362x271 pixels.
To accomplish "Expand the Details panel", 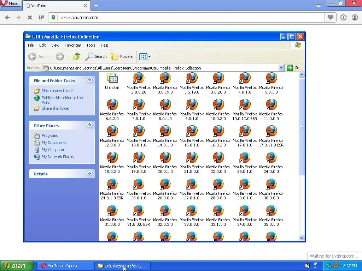I will click(x=89, y=173).
